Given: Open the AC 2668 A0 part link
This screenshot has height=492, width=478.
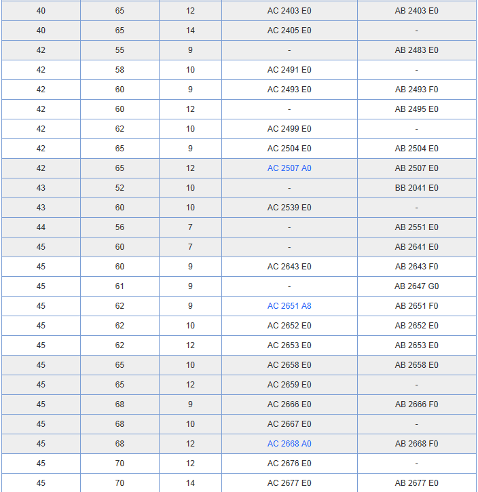Looking at the screenshot, I should [x=289, y=444].
